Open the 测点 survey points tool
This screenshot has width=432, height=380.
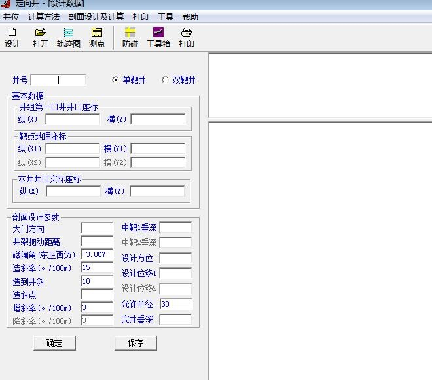(x=97, y=37)
